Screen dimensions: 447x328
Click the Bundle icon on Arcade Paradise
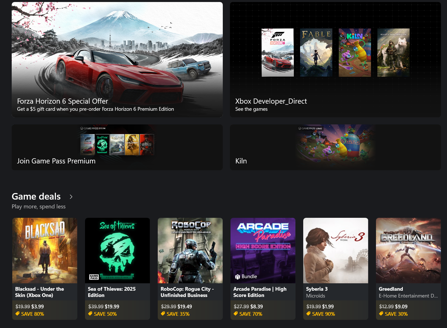(x=237, y=277)
